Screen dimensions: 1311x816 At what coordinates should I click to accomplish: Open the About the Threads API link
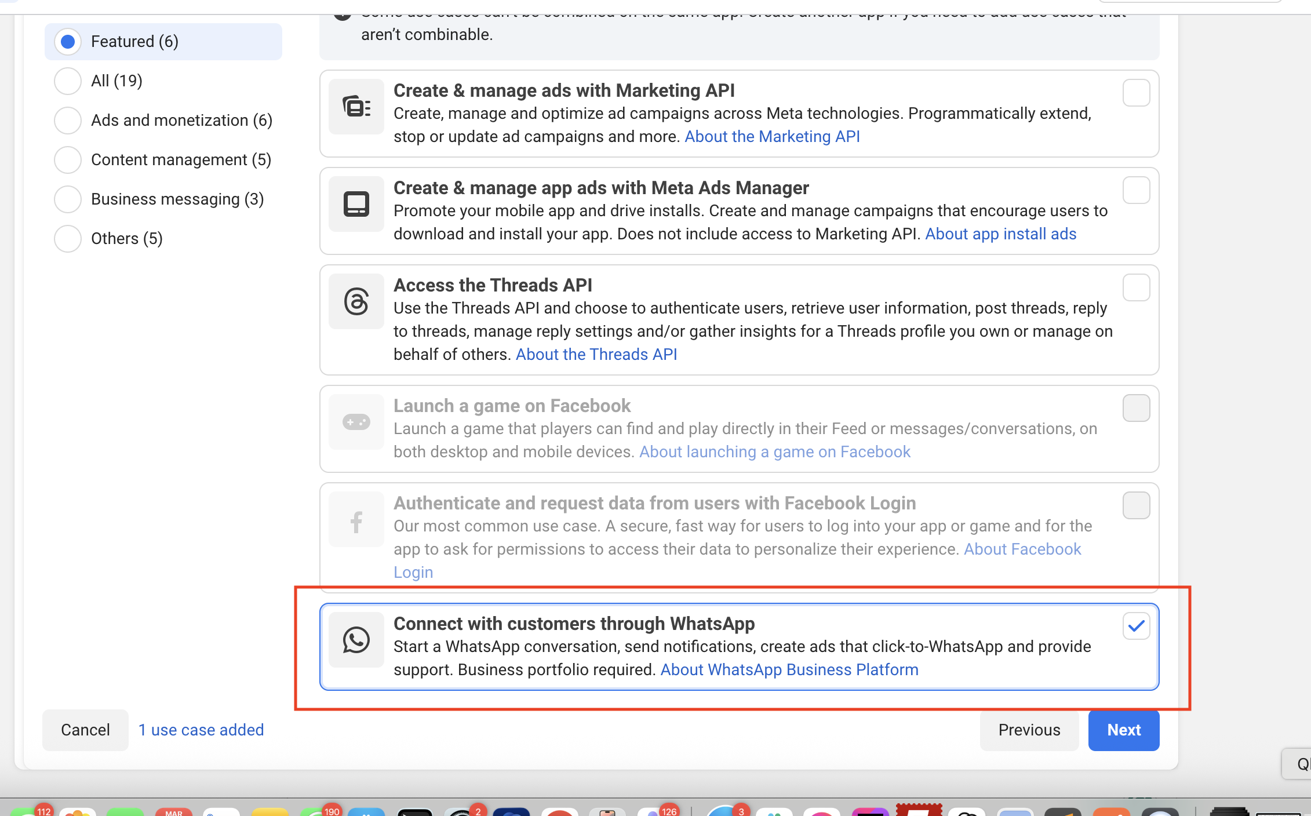pos(596,354)
